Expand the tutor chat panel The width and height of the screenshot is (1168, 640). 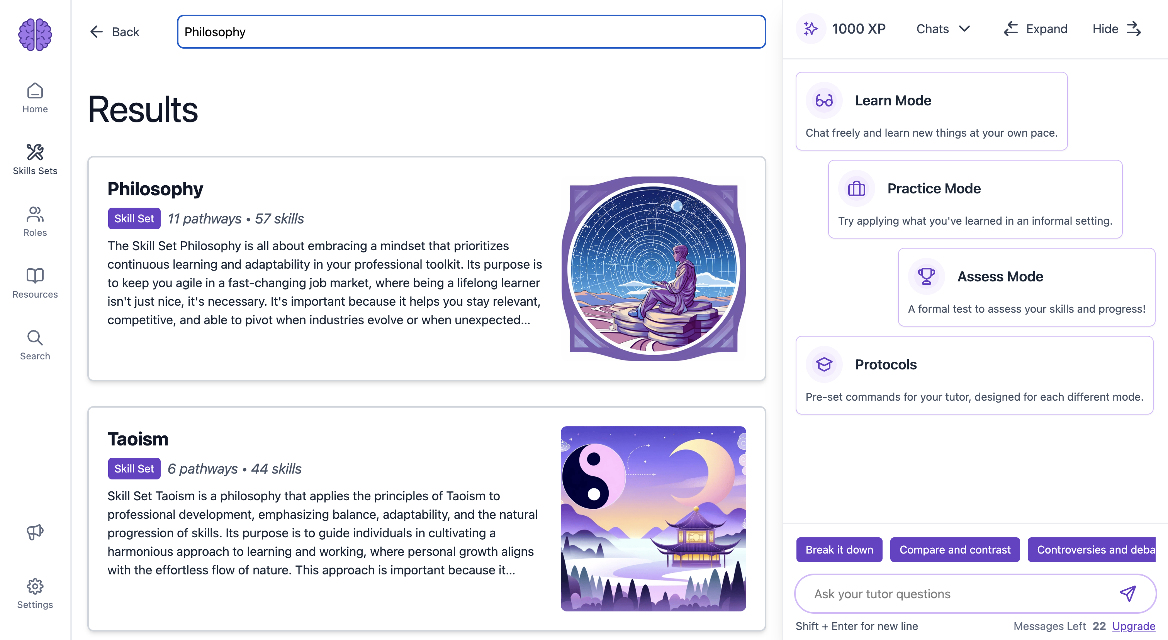1036,29
